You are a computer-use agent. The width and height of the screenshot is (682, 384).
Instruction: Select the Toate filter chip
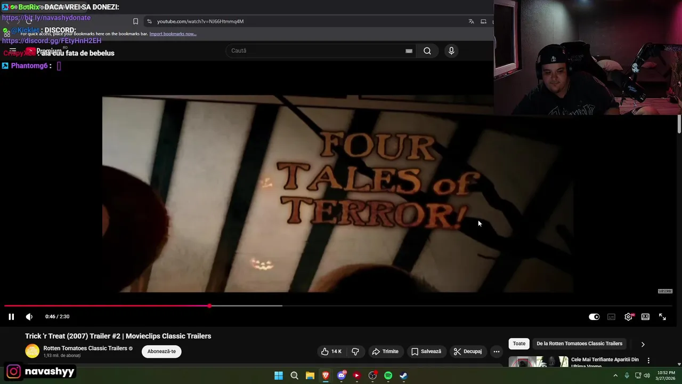(x=519, y=343)
